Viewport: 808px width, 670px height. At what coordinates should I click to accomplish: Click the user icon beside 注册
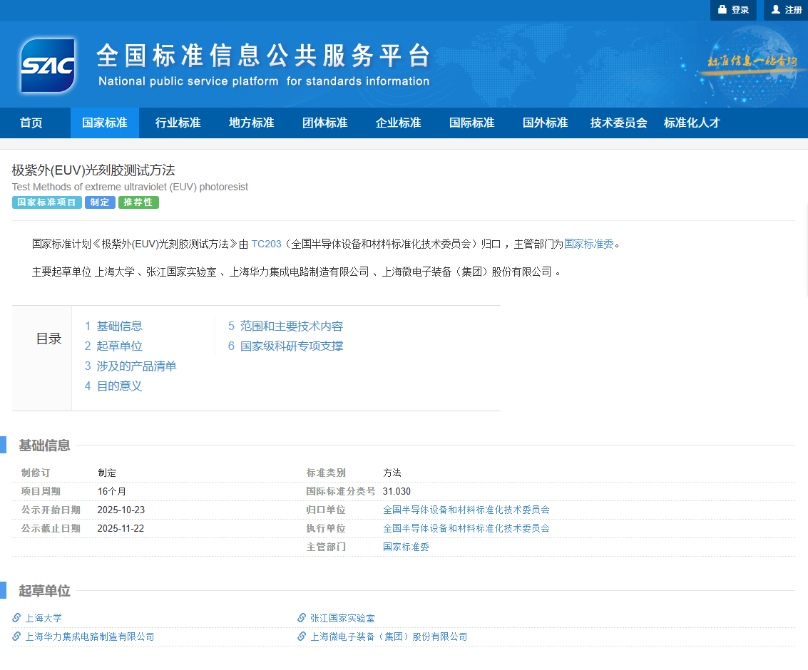click(775, 10)
